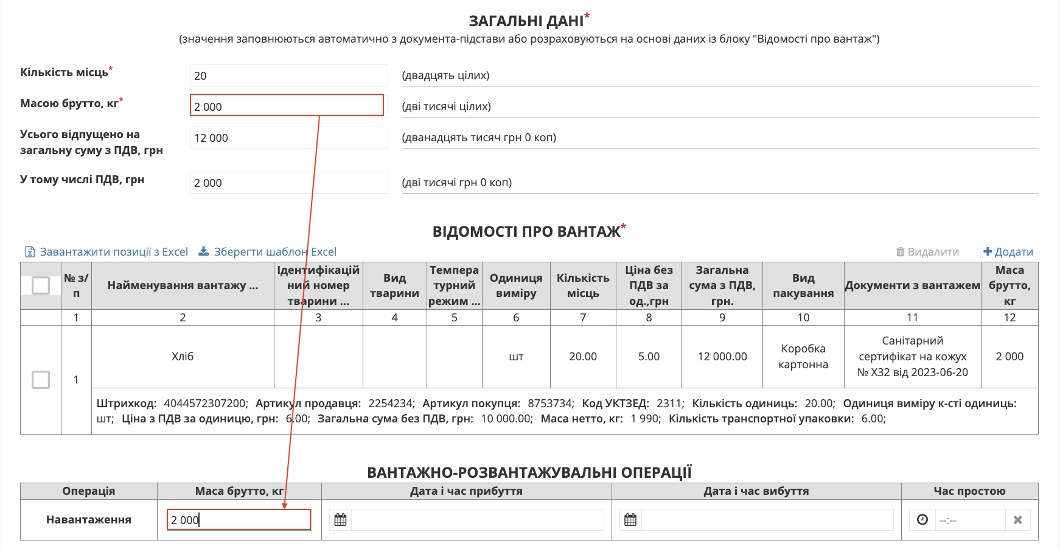Click the clock icon in 'Час простою'
The height and width of the screenshot is (549, 1060).
tap(922, 520)
